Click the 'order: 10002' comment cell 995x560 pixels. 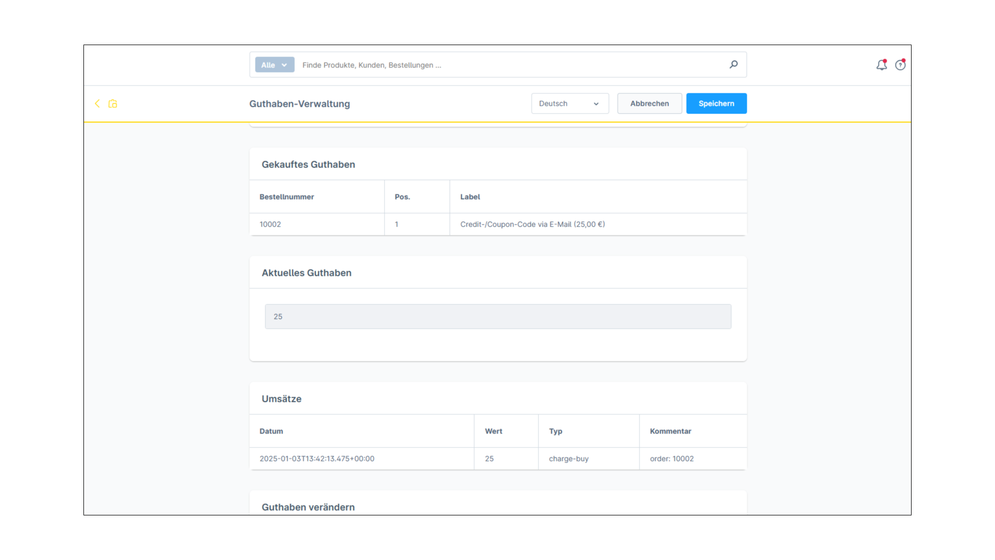coord(693,458)
